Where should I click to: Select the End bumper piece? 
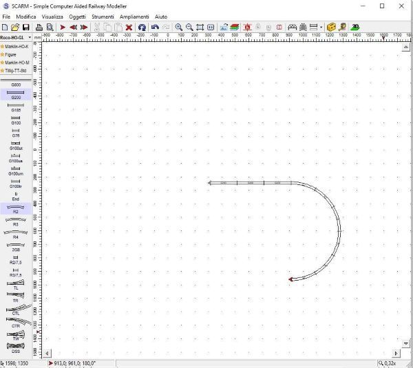point(16,196)
